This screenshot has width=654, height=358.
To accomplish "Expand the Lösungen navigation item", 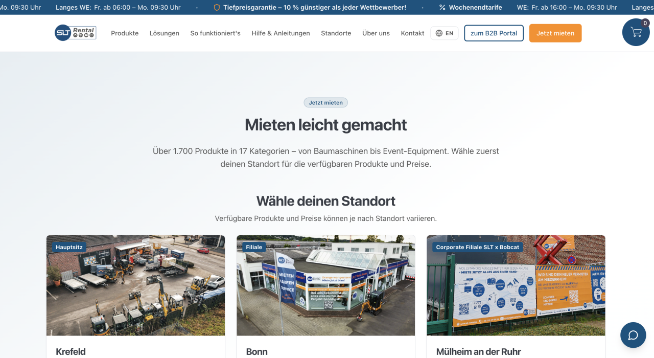I will (x=165, y=33).
